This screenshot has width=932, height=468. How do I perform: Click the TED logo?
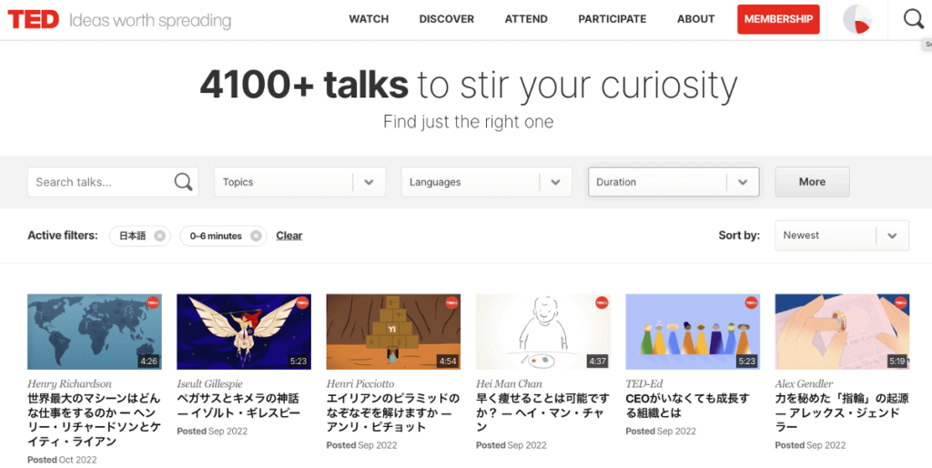(x=34, y=19)
